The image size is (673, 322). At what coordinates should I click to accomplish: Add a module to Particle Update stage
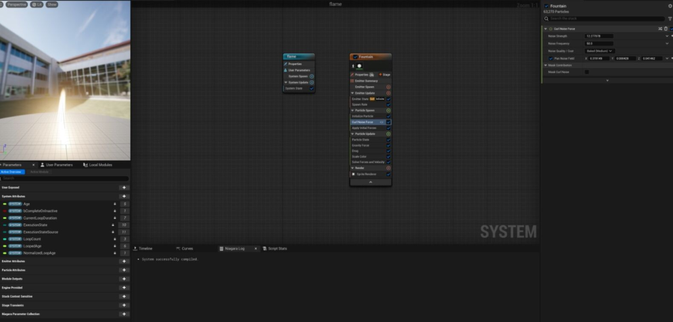pyautogui.click(x=388, y=134)
